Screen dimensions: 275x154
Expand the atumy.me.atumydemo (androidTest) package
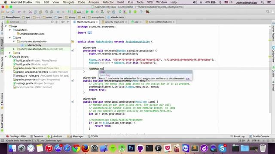point(14,49)
